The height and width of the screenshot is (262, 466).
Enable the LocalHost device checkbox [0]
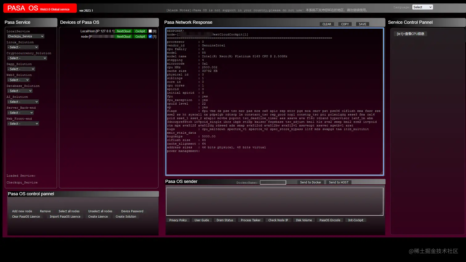click(150, 31)
